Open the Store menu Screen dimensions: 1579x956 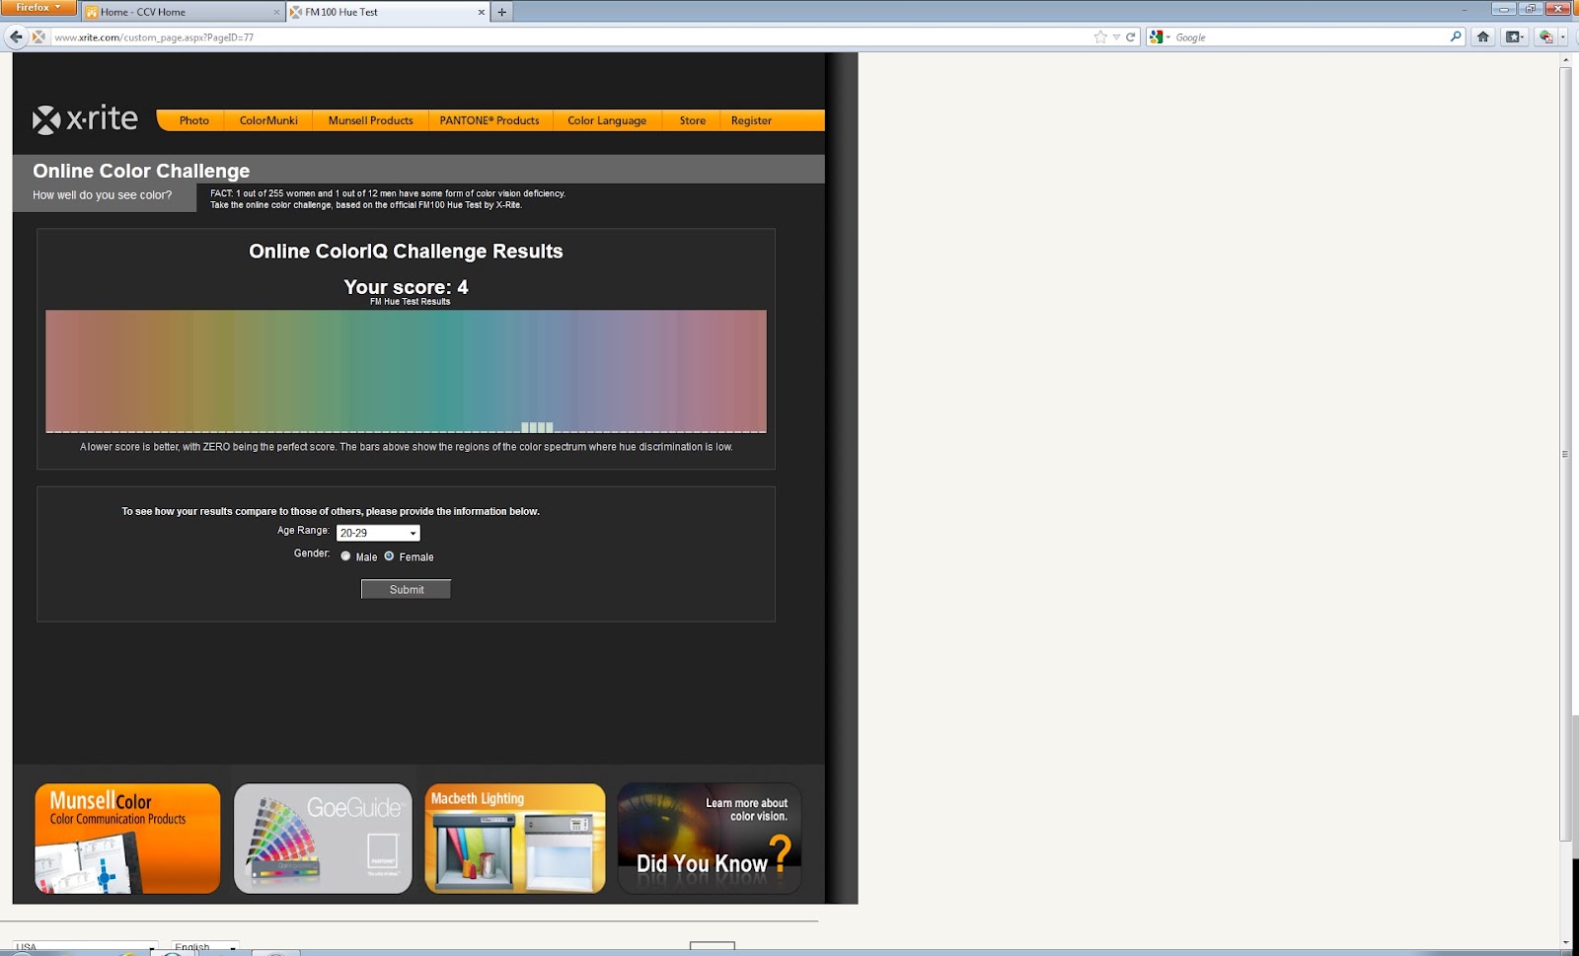(x=693, y=120)
